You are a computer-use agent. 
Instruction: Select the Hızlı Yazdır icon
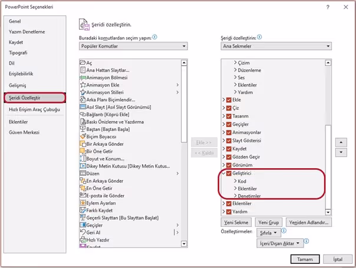[83, 240]
